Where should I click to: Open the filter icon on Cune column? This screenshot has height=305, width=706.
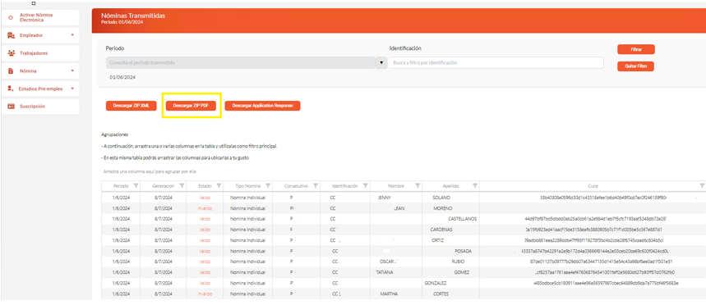702,185
